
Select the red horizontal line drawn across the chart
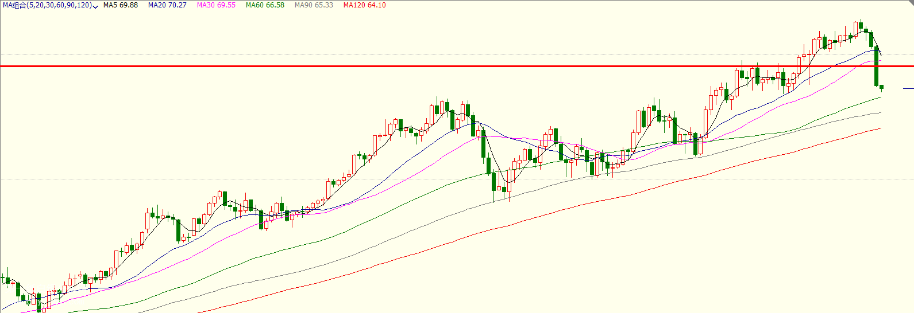(457, 66)
